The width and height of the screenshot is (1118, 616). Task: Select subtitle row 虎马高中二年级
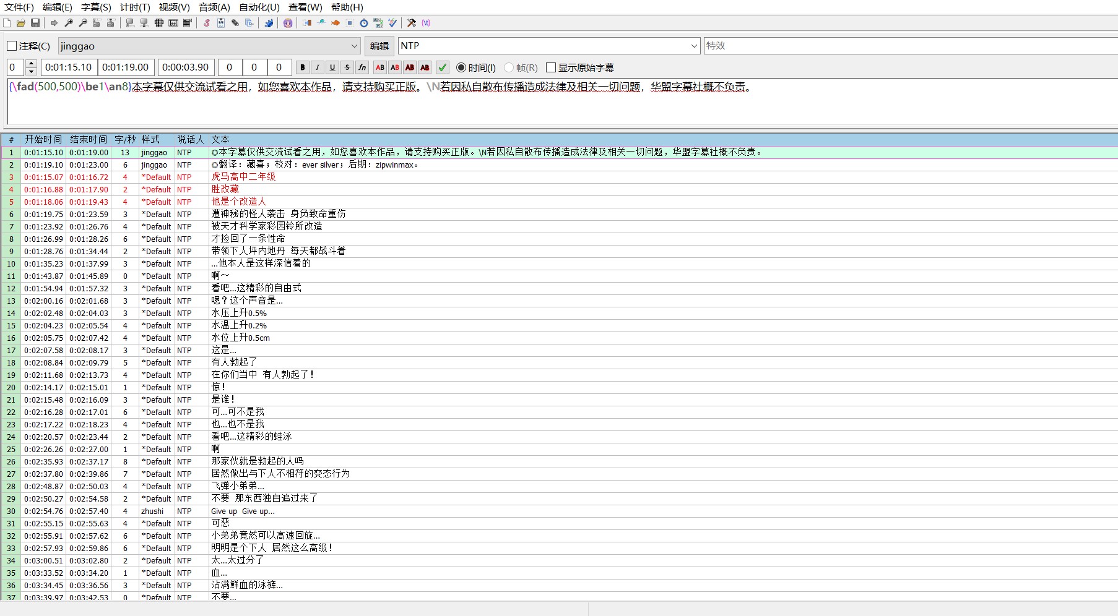pyautogui.click(x=559, y=177)
